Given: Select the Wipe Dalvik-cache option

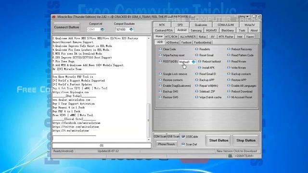Looking at the screenshot, I should tap(208, 97).
